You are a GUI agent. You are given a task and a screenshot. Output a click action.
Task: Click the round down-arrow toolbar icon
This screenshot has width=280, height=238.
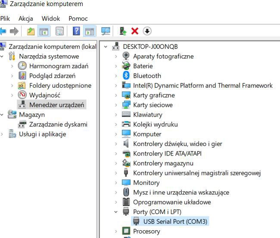(147, 31)
